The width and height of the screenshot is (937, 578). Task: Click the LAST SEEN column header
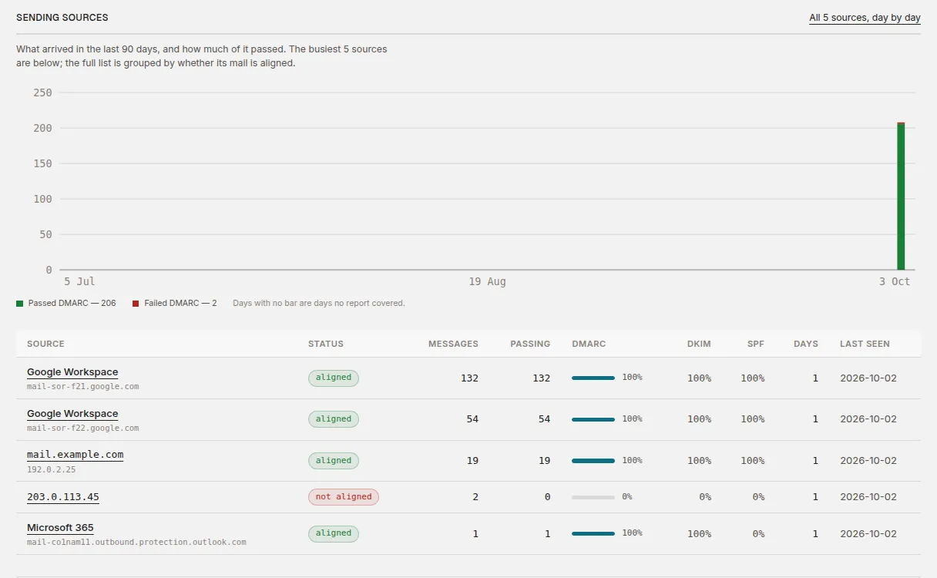pos(865,344)
